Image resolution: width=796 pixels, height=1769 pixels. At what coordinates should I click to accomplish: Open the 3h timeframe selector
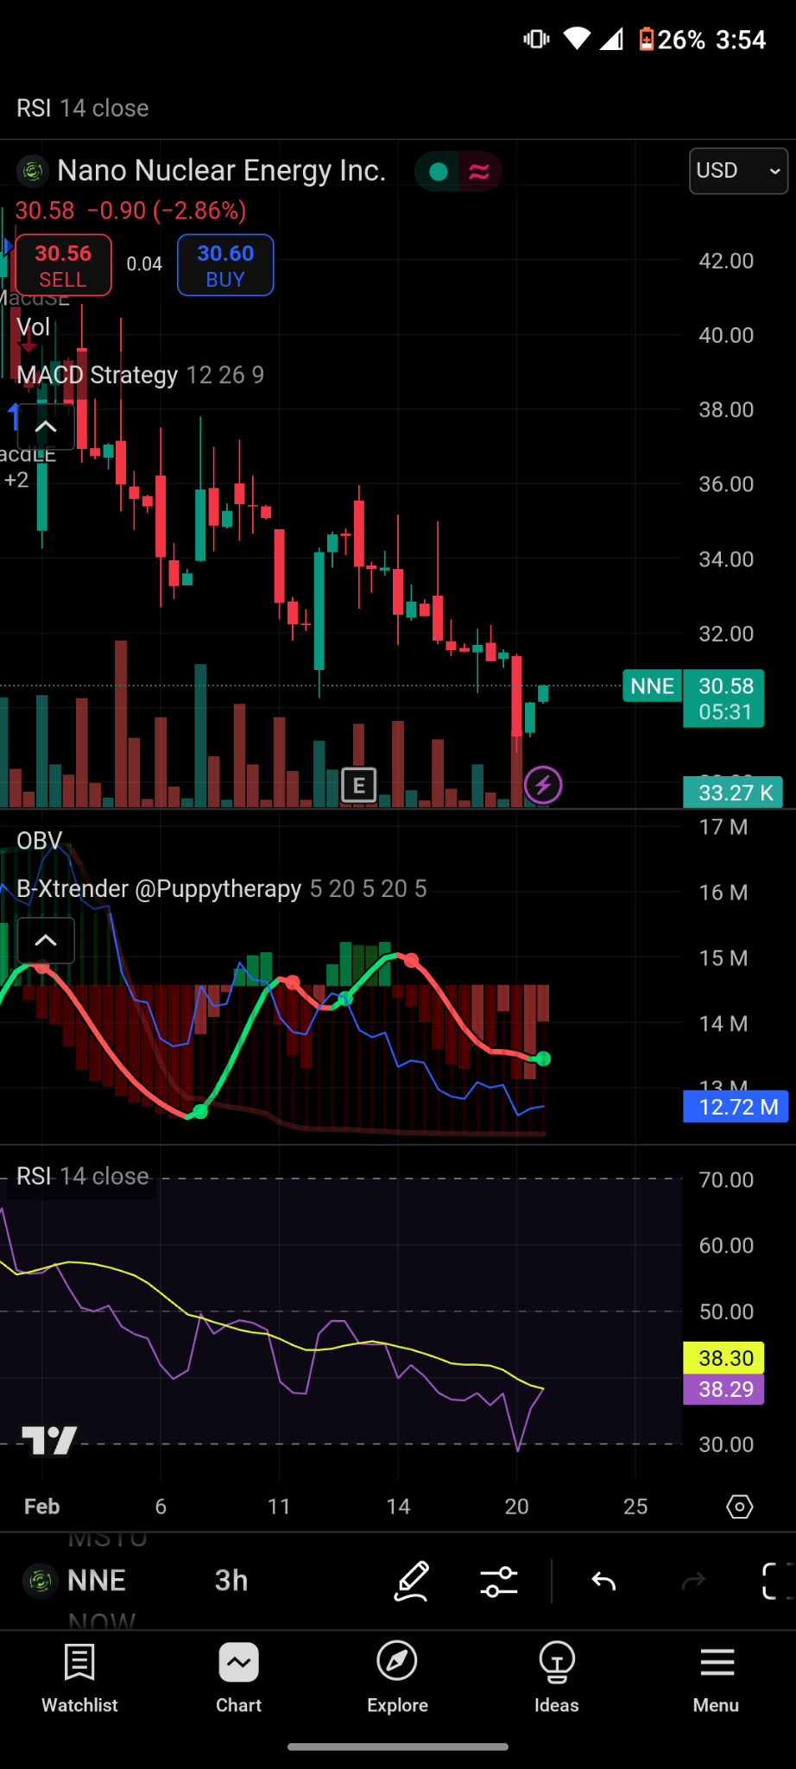pos(231,1581)
